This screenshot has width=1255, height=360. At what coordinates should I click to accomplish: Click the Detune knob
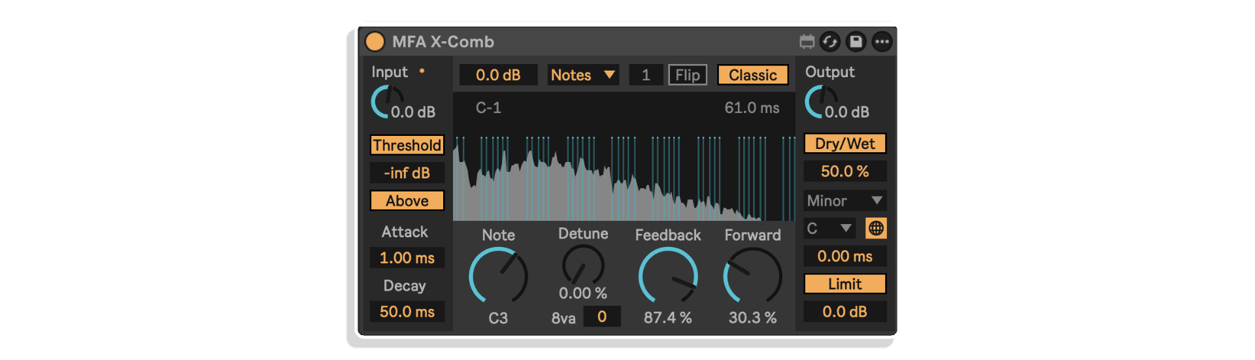point(583,265)
